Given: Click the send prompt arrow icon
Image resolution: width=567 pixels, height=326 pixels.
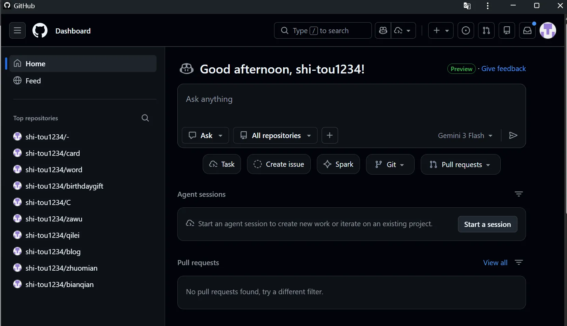Looking at the screenshot, I should (x=513, y=136).
